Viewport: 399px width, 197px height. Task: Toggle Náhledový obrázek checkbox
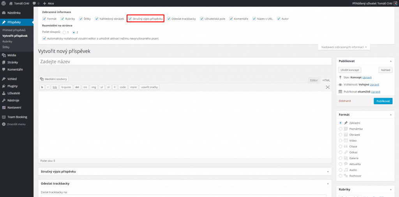tap(97, 19)
